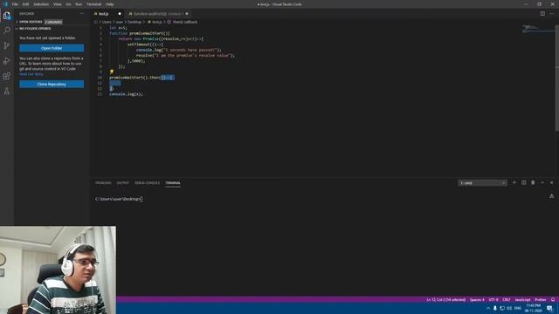Open the File menu

tap(15, 4)
